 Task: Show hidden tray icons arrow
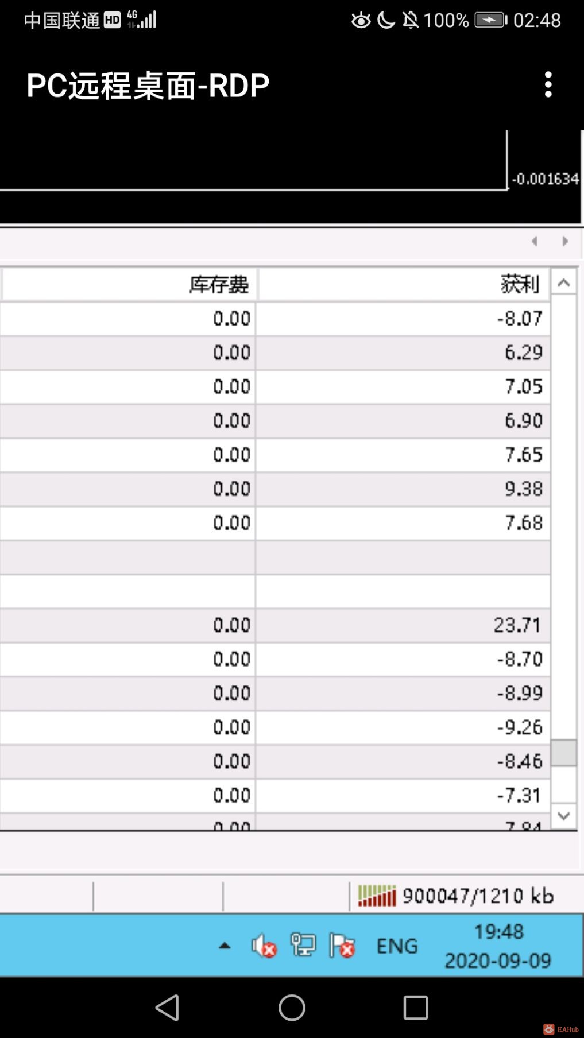coord(225,946)
